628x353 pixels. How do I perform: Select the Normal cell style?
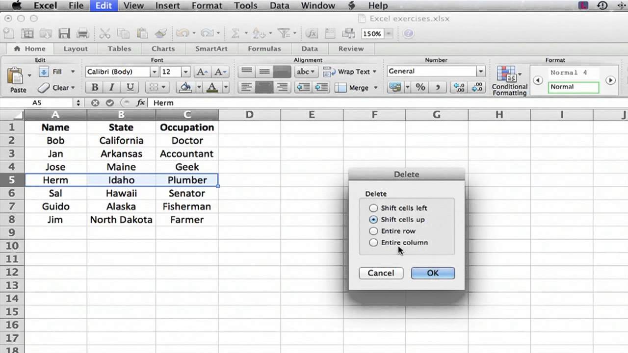[x=574, y=87]
